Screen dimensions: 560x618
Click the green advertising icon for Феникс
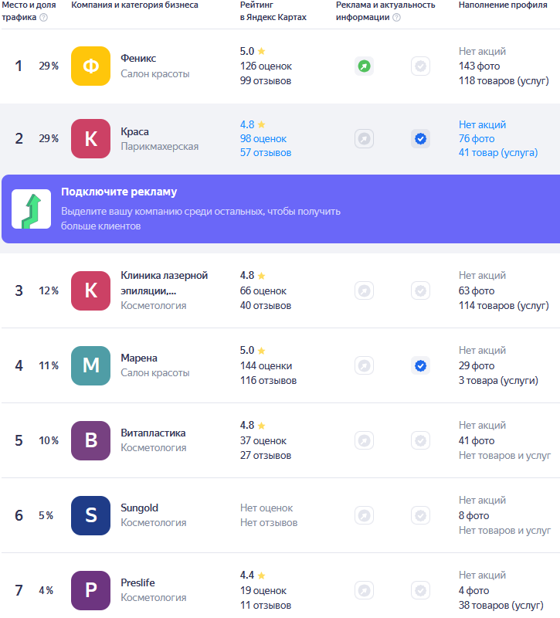tap(364, 66)
